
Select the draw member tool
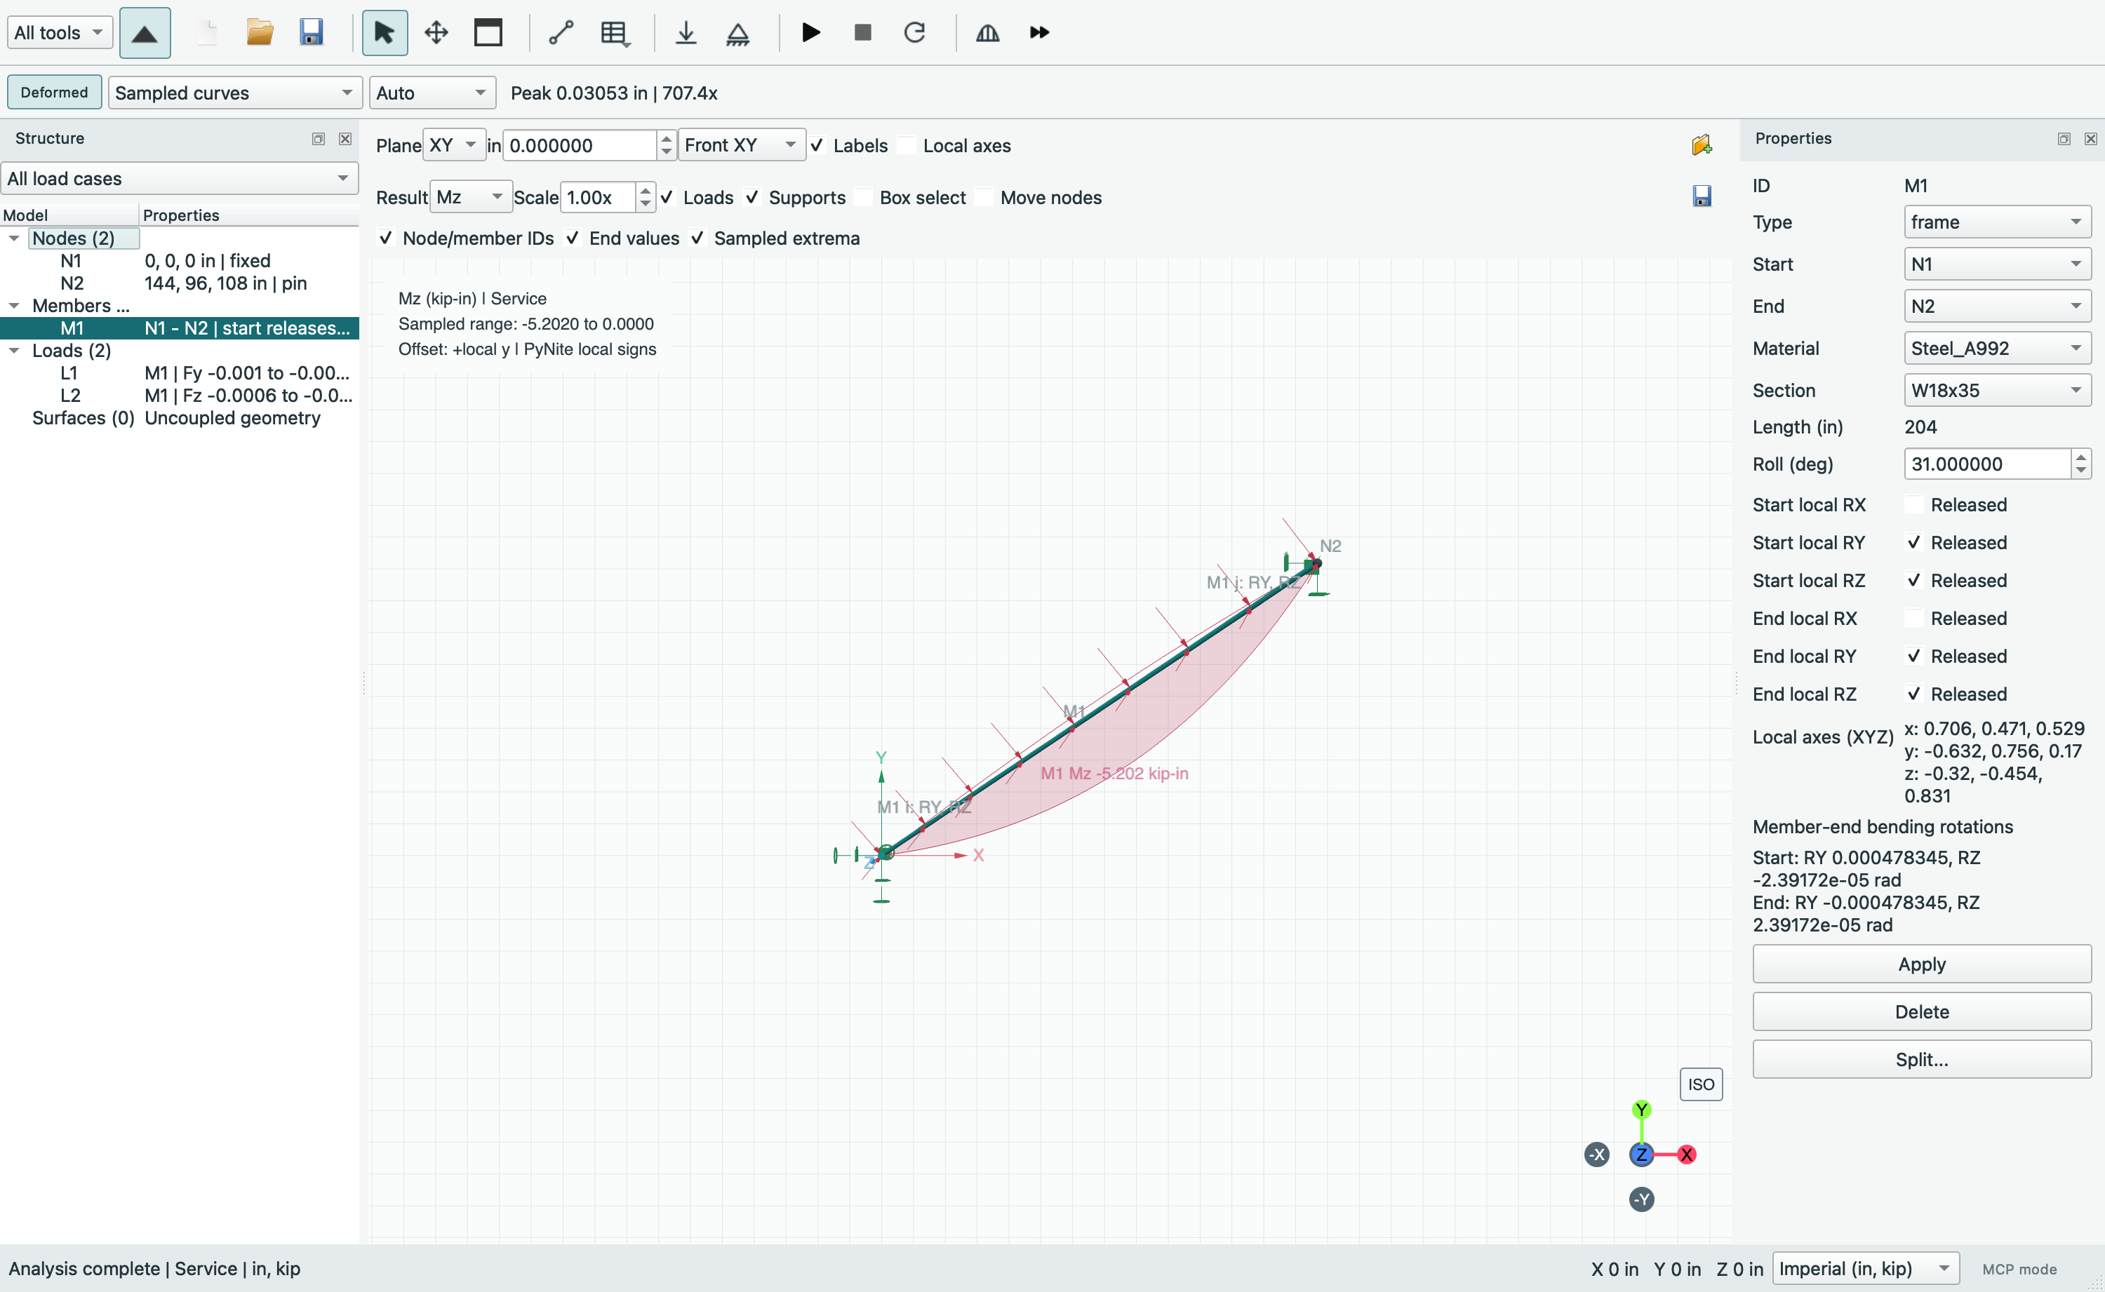pyautogui.click(x=561, y=34)
